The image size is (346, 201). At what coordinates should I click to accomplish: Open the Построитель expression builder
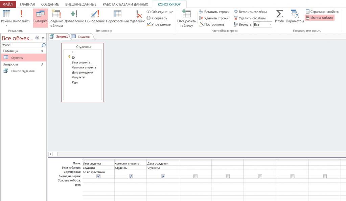click(212, 24)
